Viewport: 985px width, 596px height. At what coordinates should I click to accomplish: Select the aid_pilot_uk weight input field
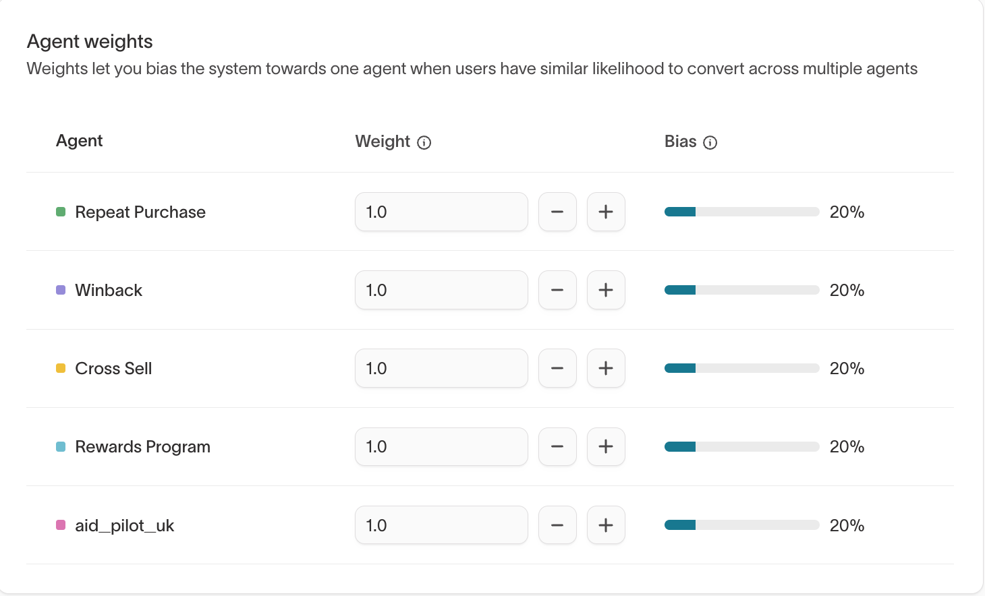(x=441, y=525)
